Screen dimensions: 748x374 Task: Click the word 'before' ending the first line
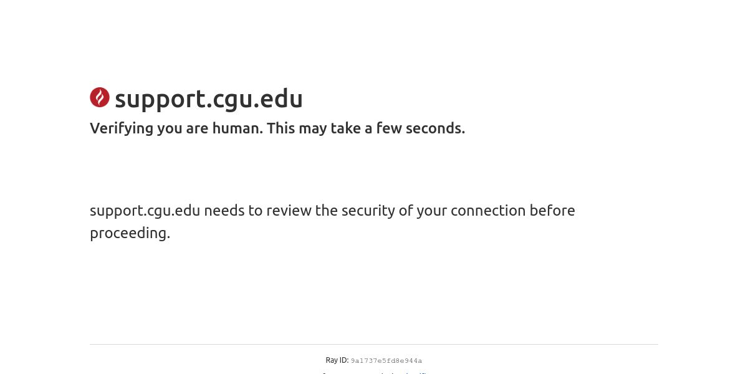point(552,211)
